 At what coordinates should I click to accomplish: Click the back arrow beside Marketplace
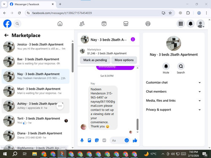click(6, 35)
